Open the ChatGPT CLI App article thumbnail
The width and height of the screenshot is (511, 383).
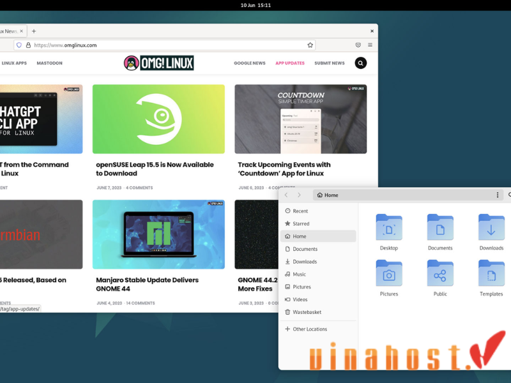tap(41, 119)
